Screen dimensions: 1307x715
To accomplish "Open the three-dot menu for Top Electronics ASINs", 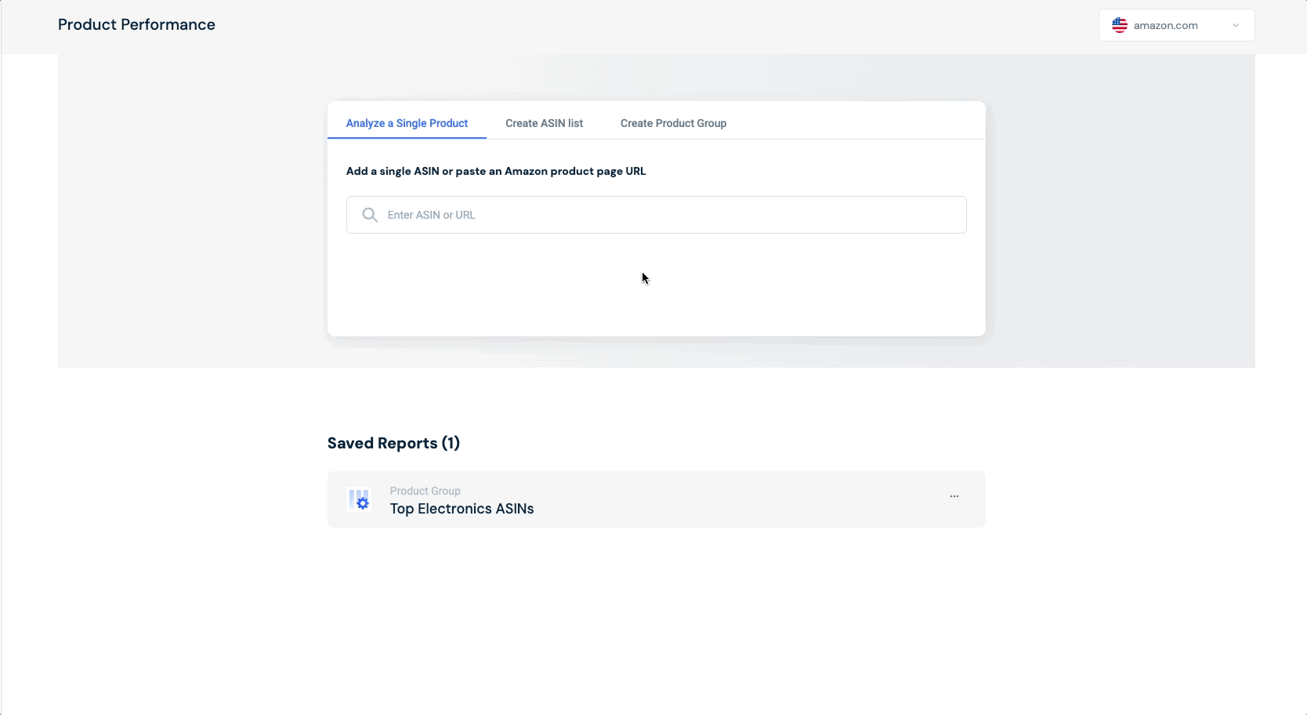I will click(954, 496).
